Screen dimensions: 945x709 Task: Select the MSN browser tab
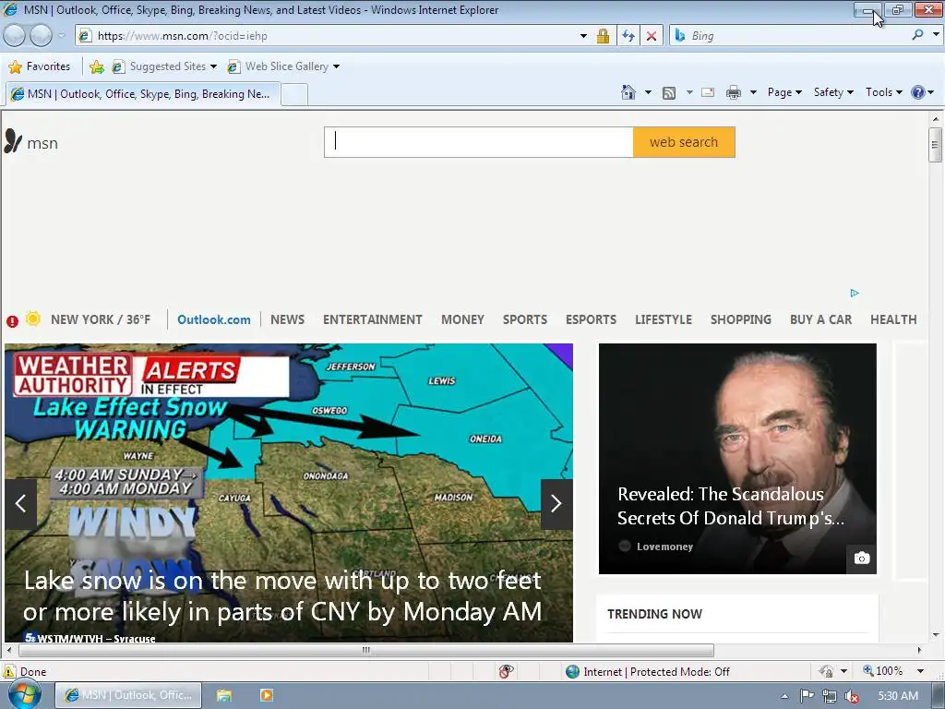[x=143, y=94]
